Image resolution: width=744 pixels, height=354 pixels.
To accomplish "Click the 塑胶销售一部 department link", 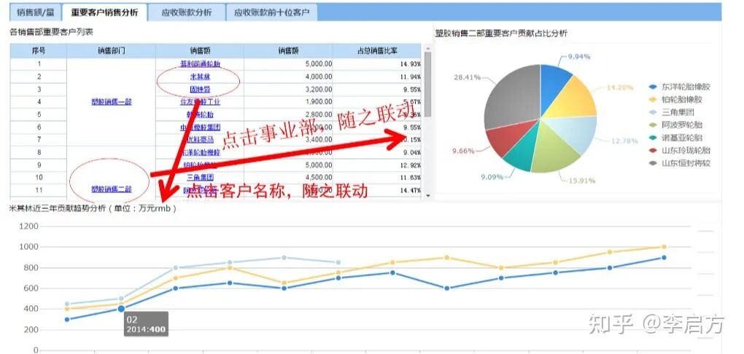I will click(112, 101).
